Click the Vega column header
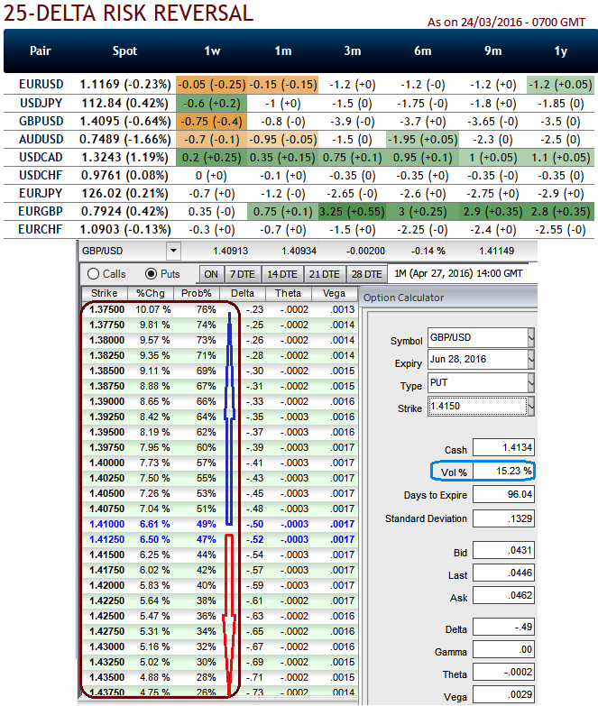598x706 pixels. tap(335, 293)
